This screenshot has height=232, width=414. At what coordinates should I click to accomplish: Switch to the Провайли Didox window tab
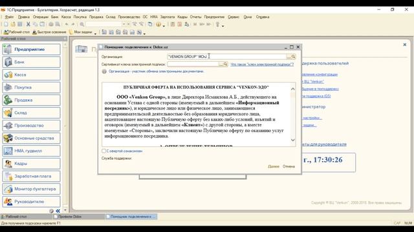(x=79, y=217)
